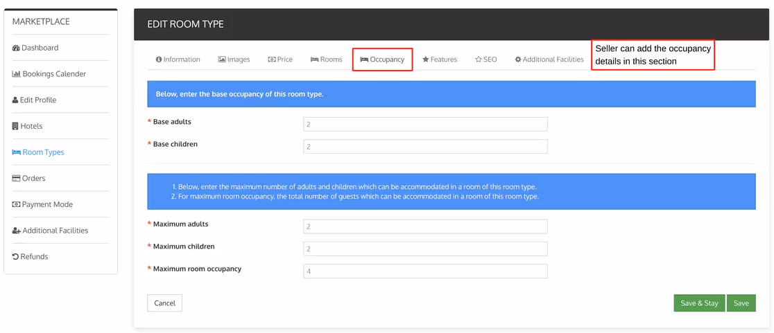Click the Base children input field
774x333 pixels.
426,147
